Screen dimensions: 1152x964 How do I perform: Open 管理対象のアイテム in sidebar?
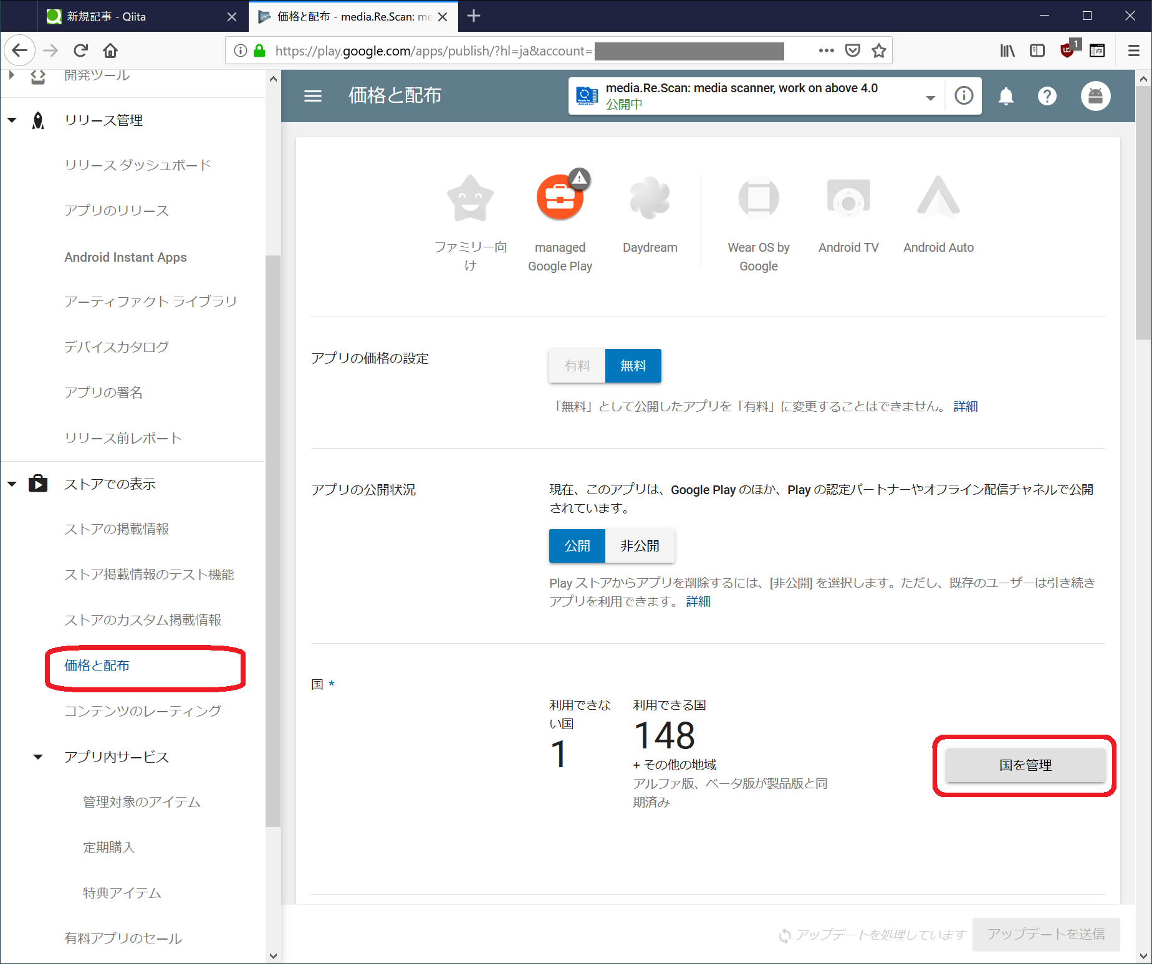[142, 802]
